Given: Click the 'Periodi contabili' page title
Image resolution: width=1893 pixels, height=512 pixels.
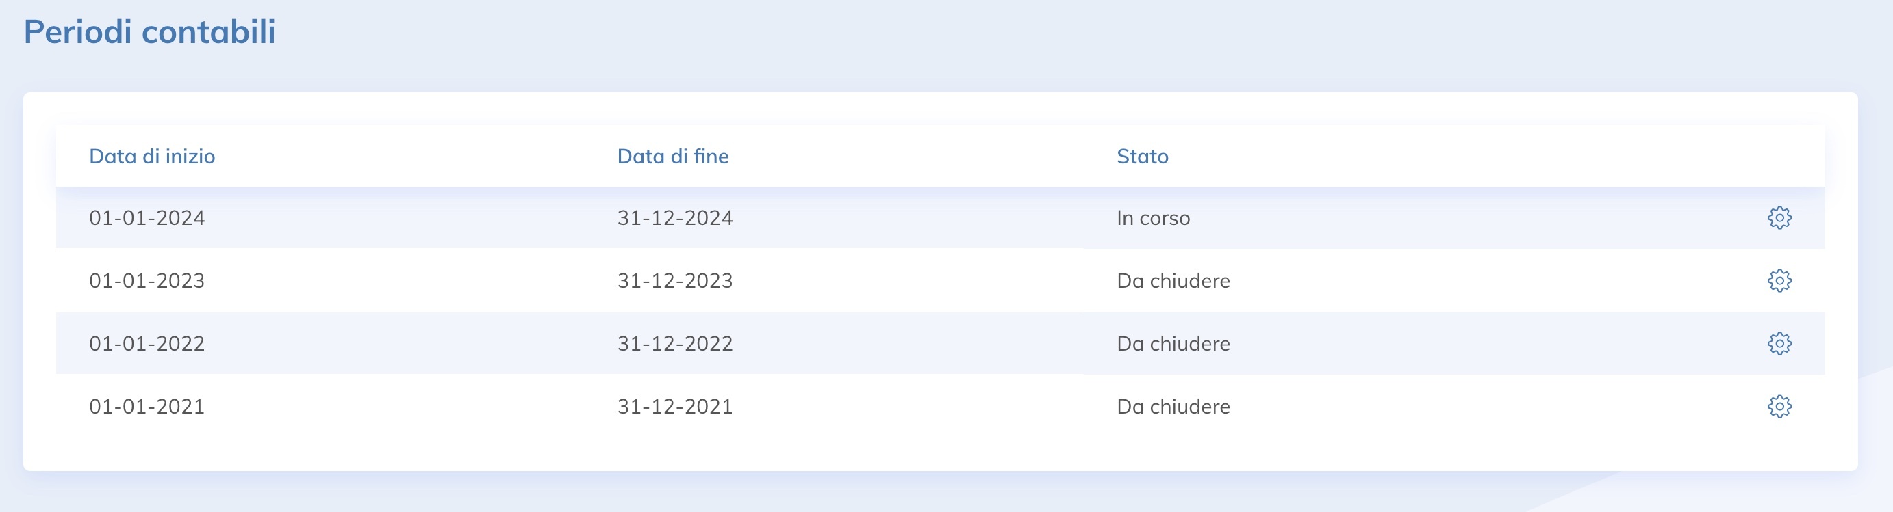Looking at the screenshot, I should (x=151, y=31).
